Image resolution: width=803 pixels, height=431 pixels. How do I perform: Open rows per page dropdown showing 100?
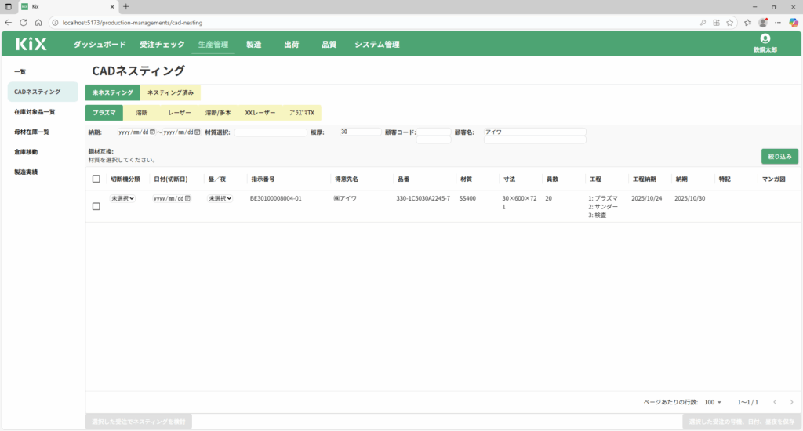pos(713,402)
